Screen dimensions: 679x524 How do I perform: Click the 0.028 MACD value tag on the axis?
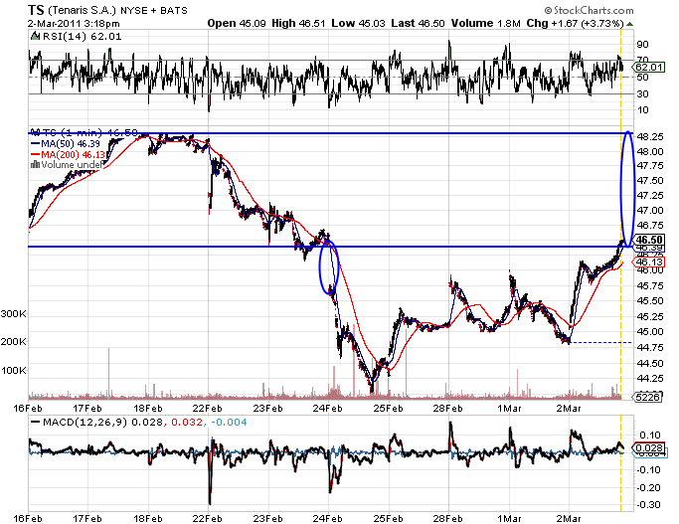click(x=649, y=447)
